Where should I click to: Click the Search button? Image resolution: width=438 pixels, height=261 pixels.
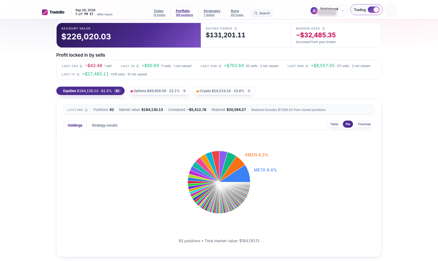[x=262, y=13]
